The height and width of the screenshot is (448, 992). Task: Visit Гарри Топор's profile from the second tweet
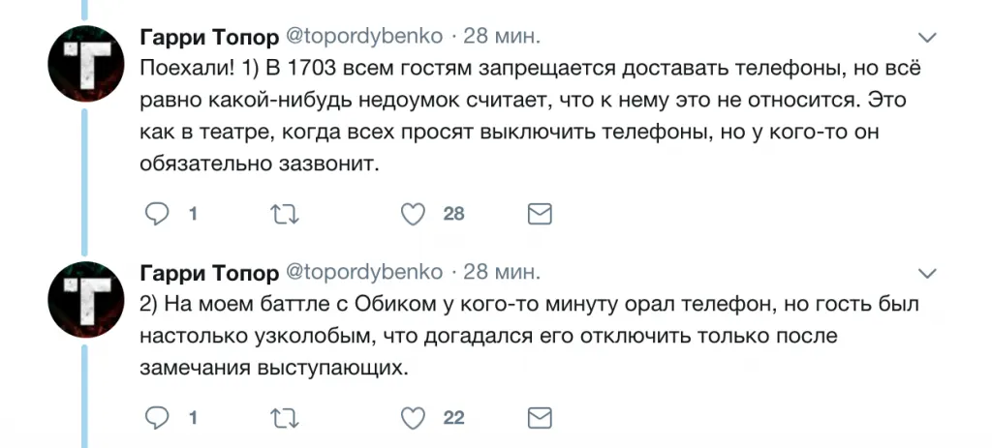click(209, 271)
